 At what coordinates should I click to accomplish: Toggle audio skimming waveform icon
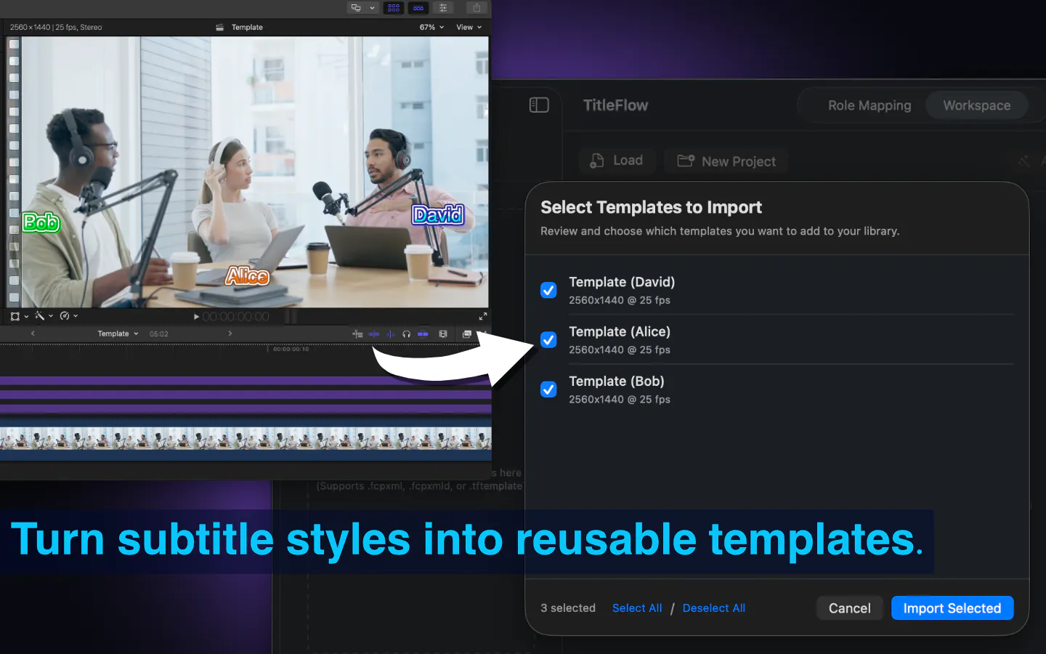(390, 334)
